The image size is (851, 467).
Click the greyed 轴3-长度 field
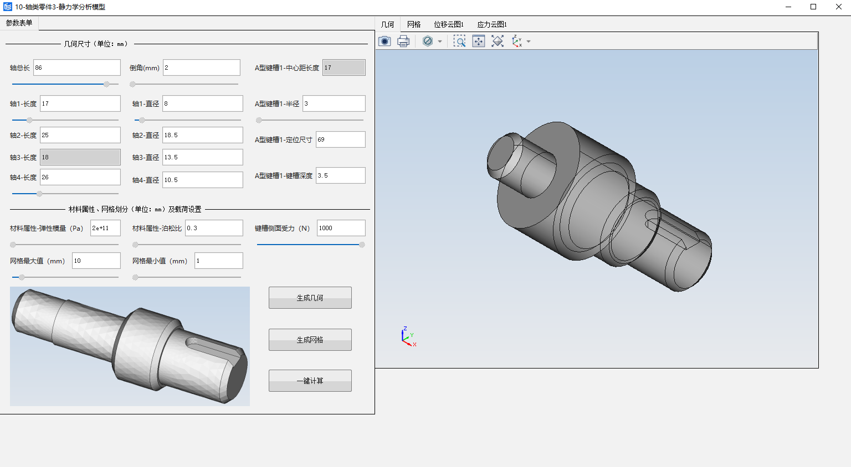click(x=80, y=157)
